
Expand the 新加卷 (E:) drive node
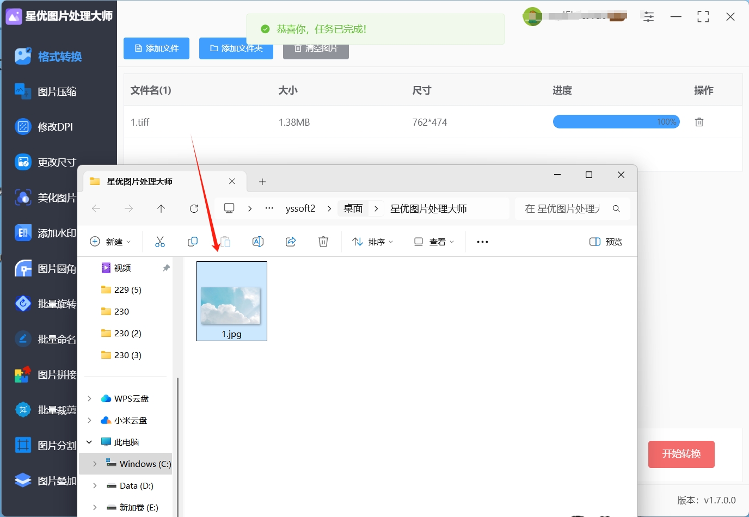(95, 507)
